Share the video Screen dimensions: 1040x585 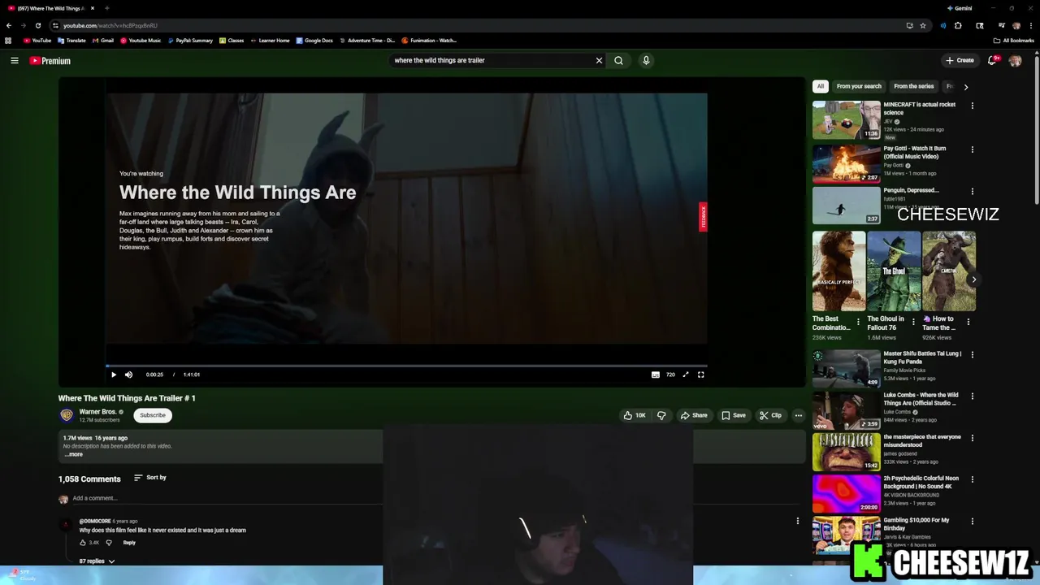[694, 415]
